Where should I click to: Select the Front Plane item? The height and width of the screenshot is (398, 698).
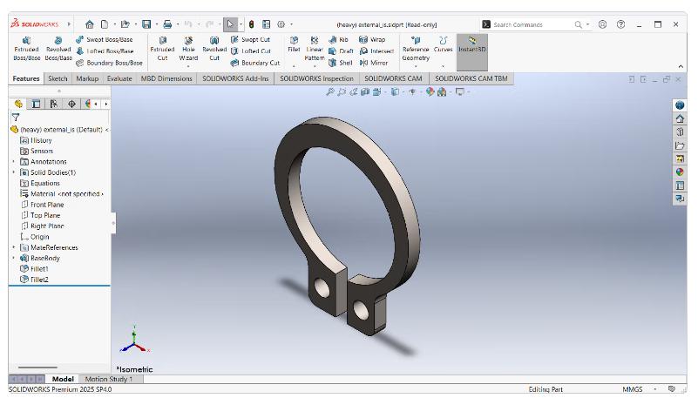(46, 205)
